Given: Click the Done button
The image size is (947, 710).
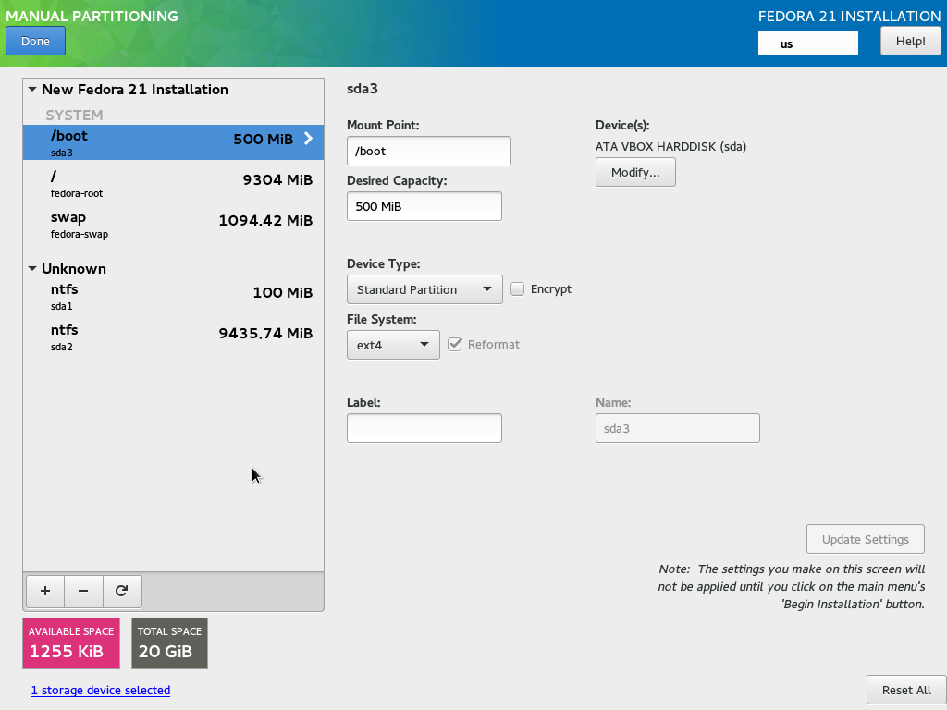Looking at the screenshot, I should (x=36, y=41).
